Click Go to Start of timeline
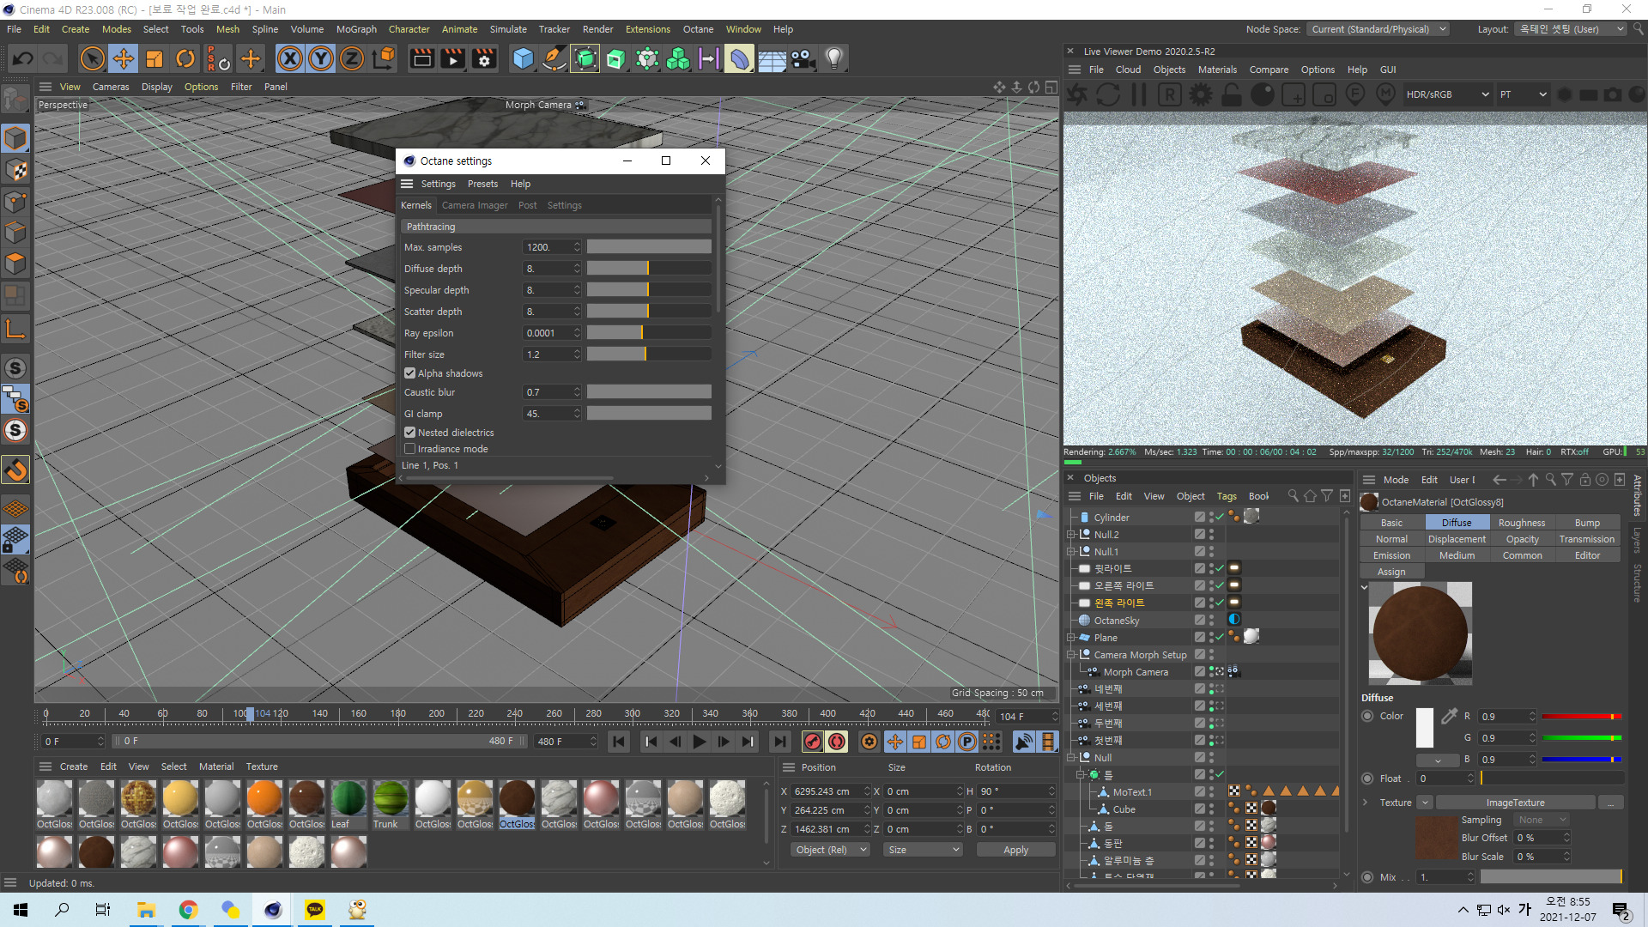1648x927 pixels. pos(618,742)
